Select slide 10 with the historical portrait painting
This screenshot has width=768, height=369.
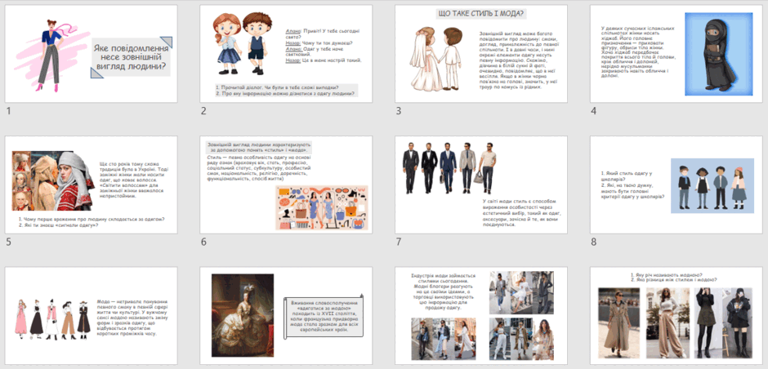pyautogui.click(x=286, y=316)
